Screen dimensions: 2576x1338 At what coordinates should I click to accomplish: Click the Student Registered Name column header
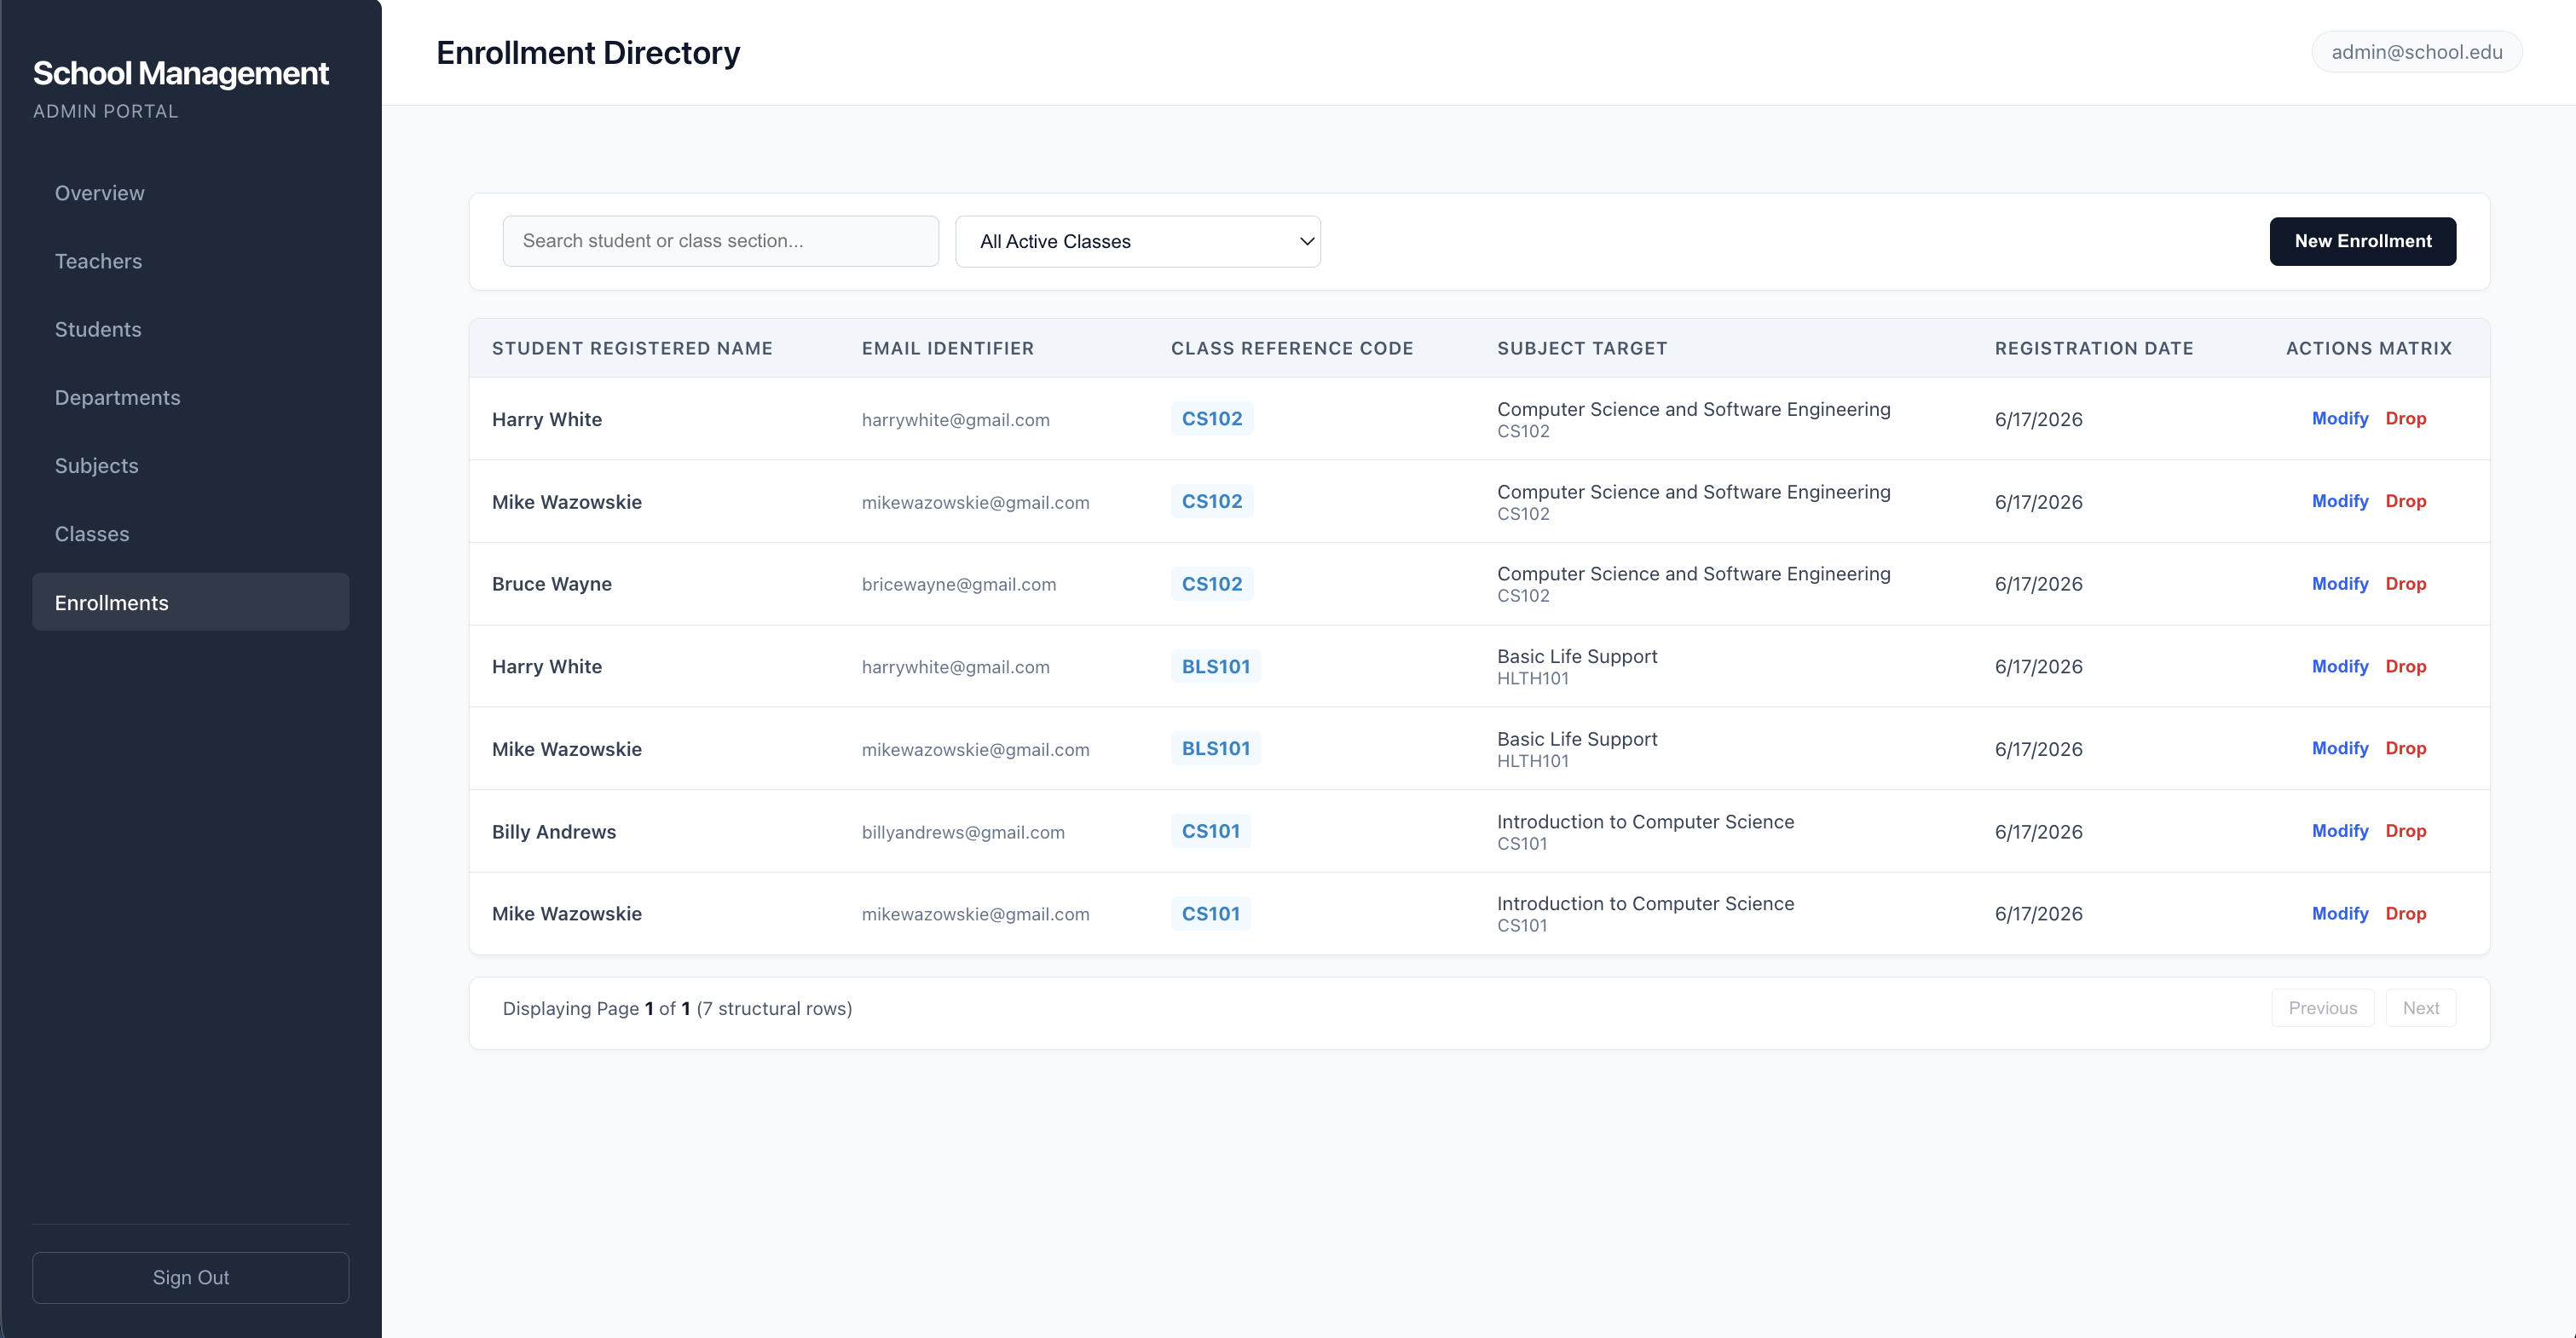tap(632, 348)
